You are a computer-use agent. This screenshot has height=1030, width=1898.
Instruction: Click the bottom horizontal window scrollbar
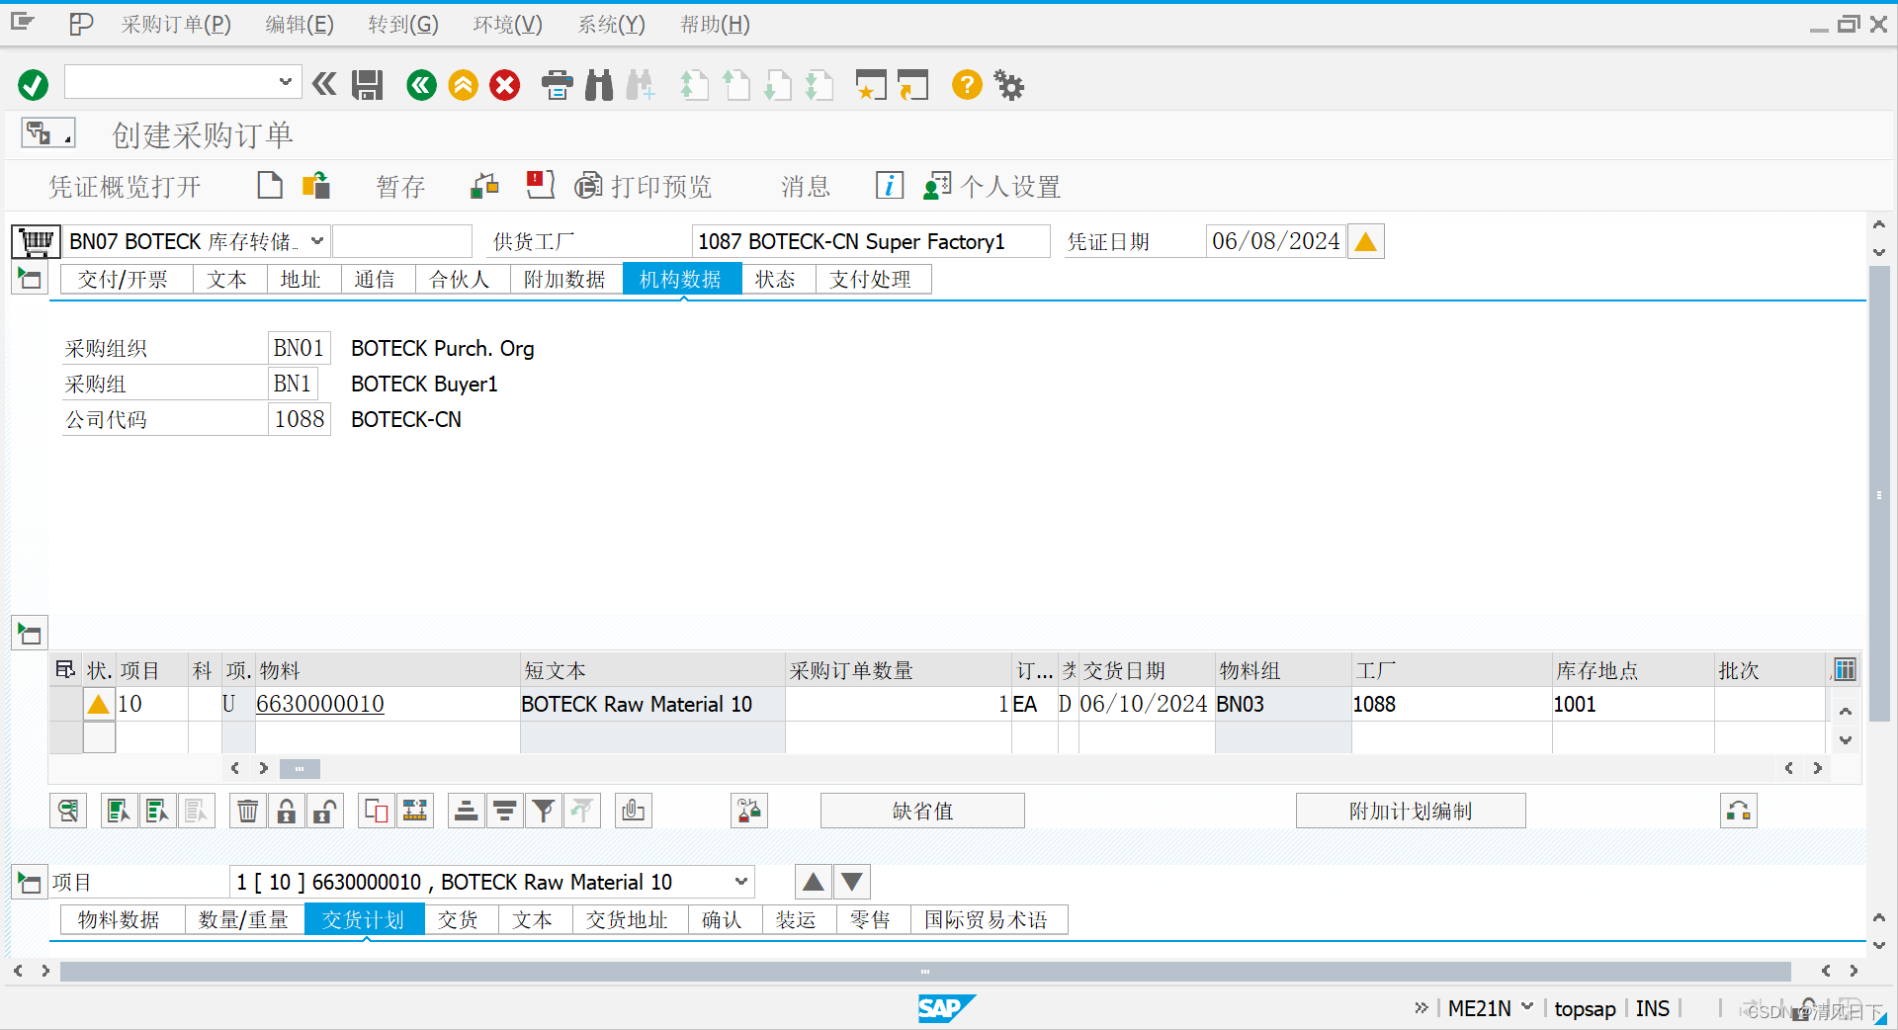click(x=925, y=971)
